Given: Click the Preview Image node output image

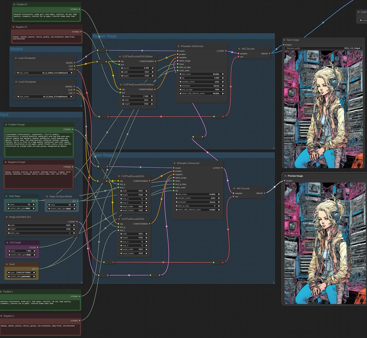Looking at the screenshot, I should pos(325,243).
